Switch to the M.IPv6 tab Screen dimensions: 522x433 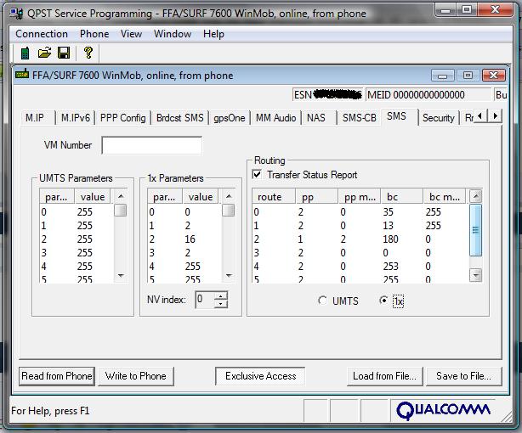pos(76,118)
